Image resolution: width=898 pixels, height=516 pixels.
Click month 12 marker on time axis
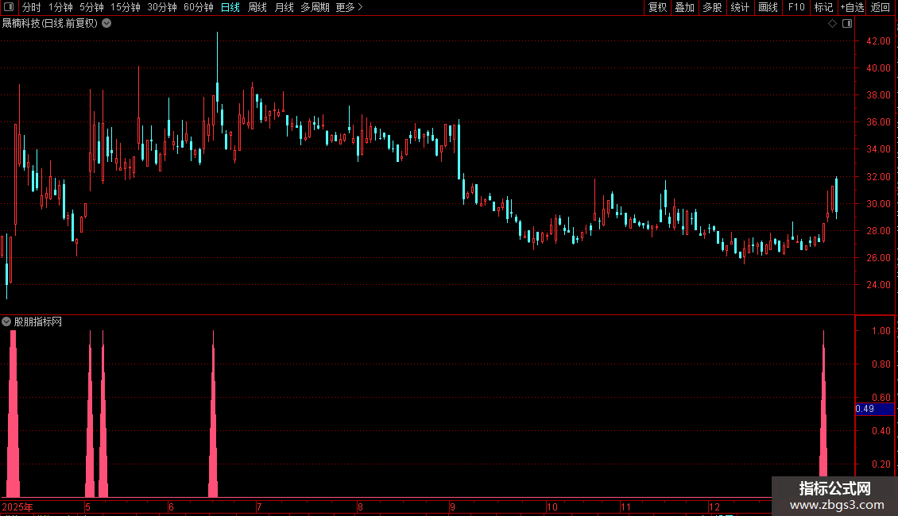pyautogui.click(x=714, y=506)
